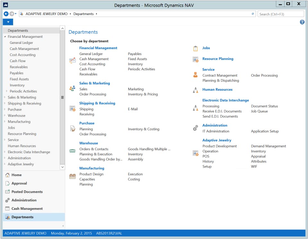Click the Jobs clipboard icon

tap(195, 48)
